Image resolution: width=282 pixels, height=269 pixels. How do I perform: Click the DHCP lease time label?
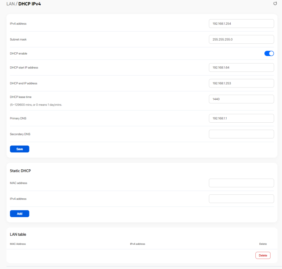coord(21,97)
